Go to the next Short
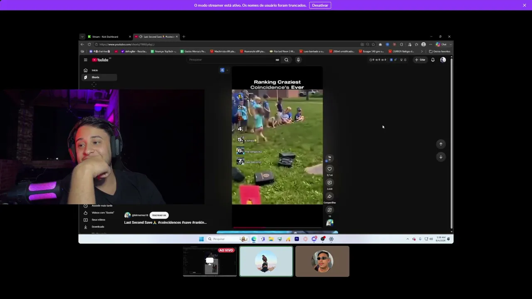Screen dimensions: 532x299 point(441,157)
